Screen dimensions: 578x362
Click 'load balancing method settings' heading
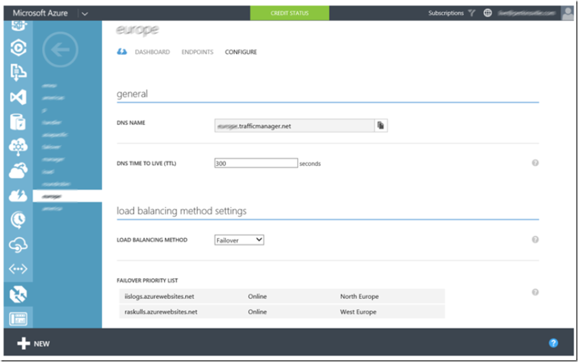tap(181, 211)
